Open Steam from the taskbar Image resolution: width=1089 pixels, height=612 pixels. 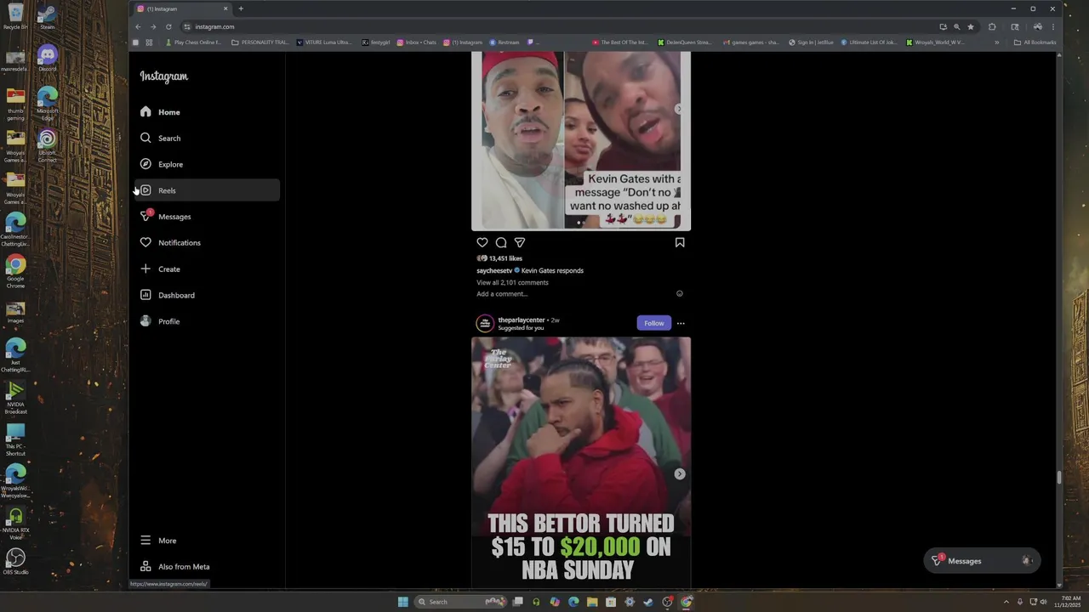[x=648, y=602]
